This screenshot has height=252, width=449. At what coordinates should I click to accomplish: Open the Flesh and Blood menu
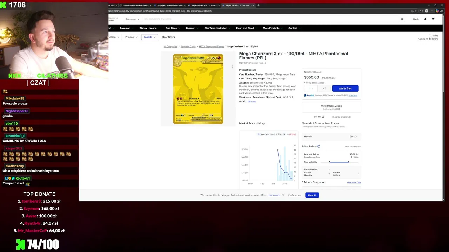tap(247, 28)
